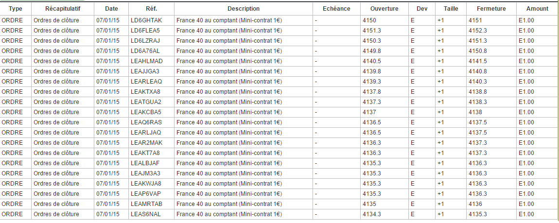Screen dimensions: 559x223
Task: Click reference cell LEAHLMAD
Action: [x=147, y=61]
